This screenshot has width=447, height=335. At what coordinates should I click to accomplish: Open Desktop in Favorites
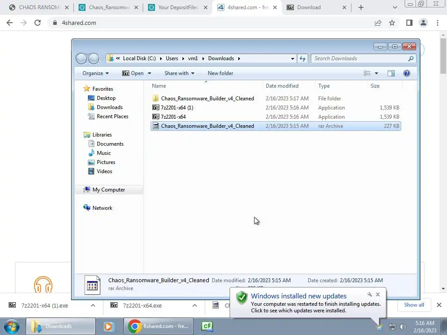[x=106, y=98]
